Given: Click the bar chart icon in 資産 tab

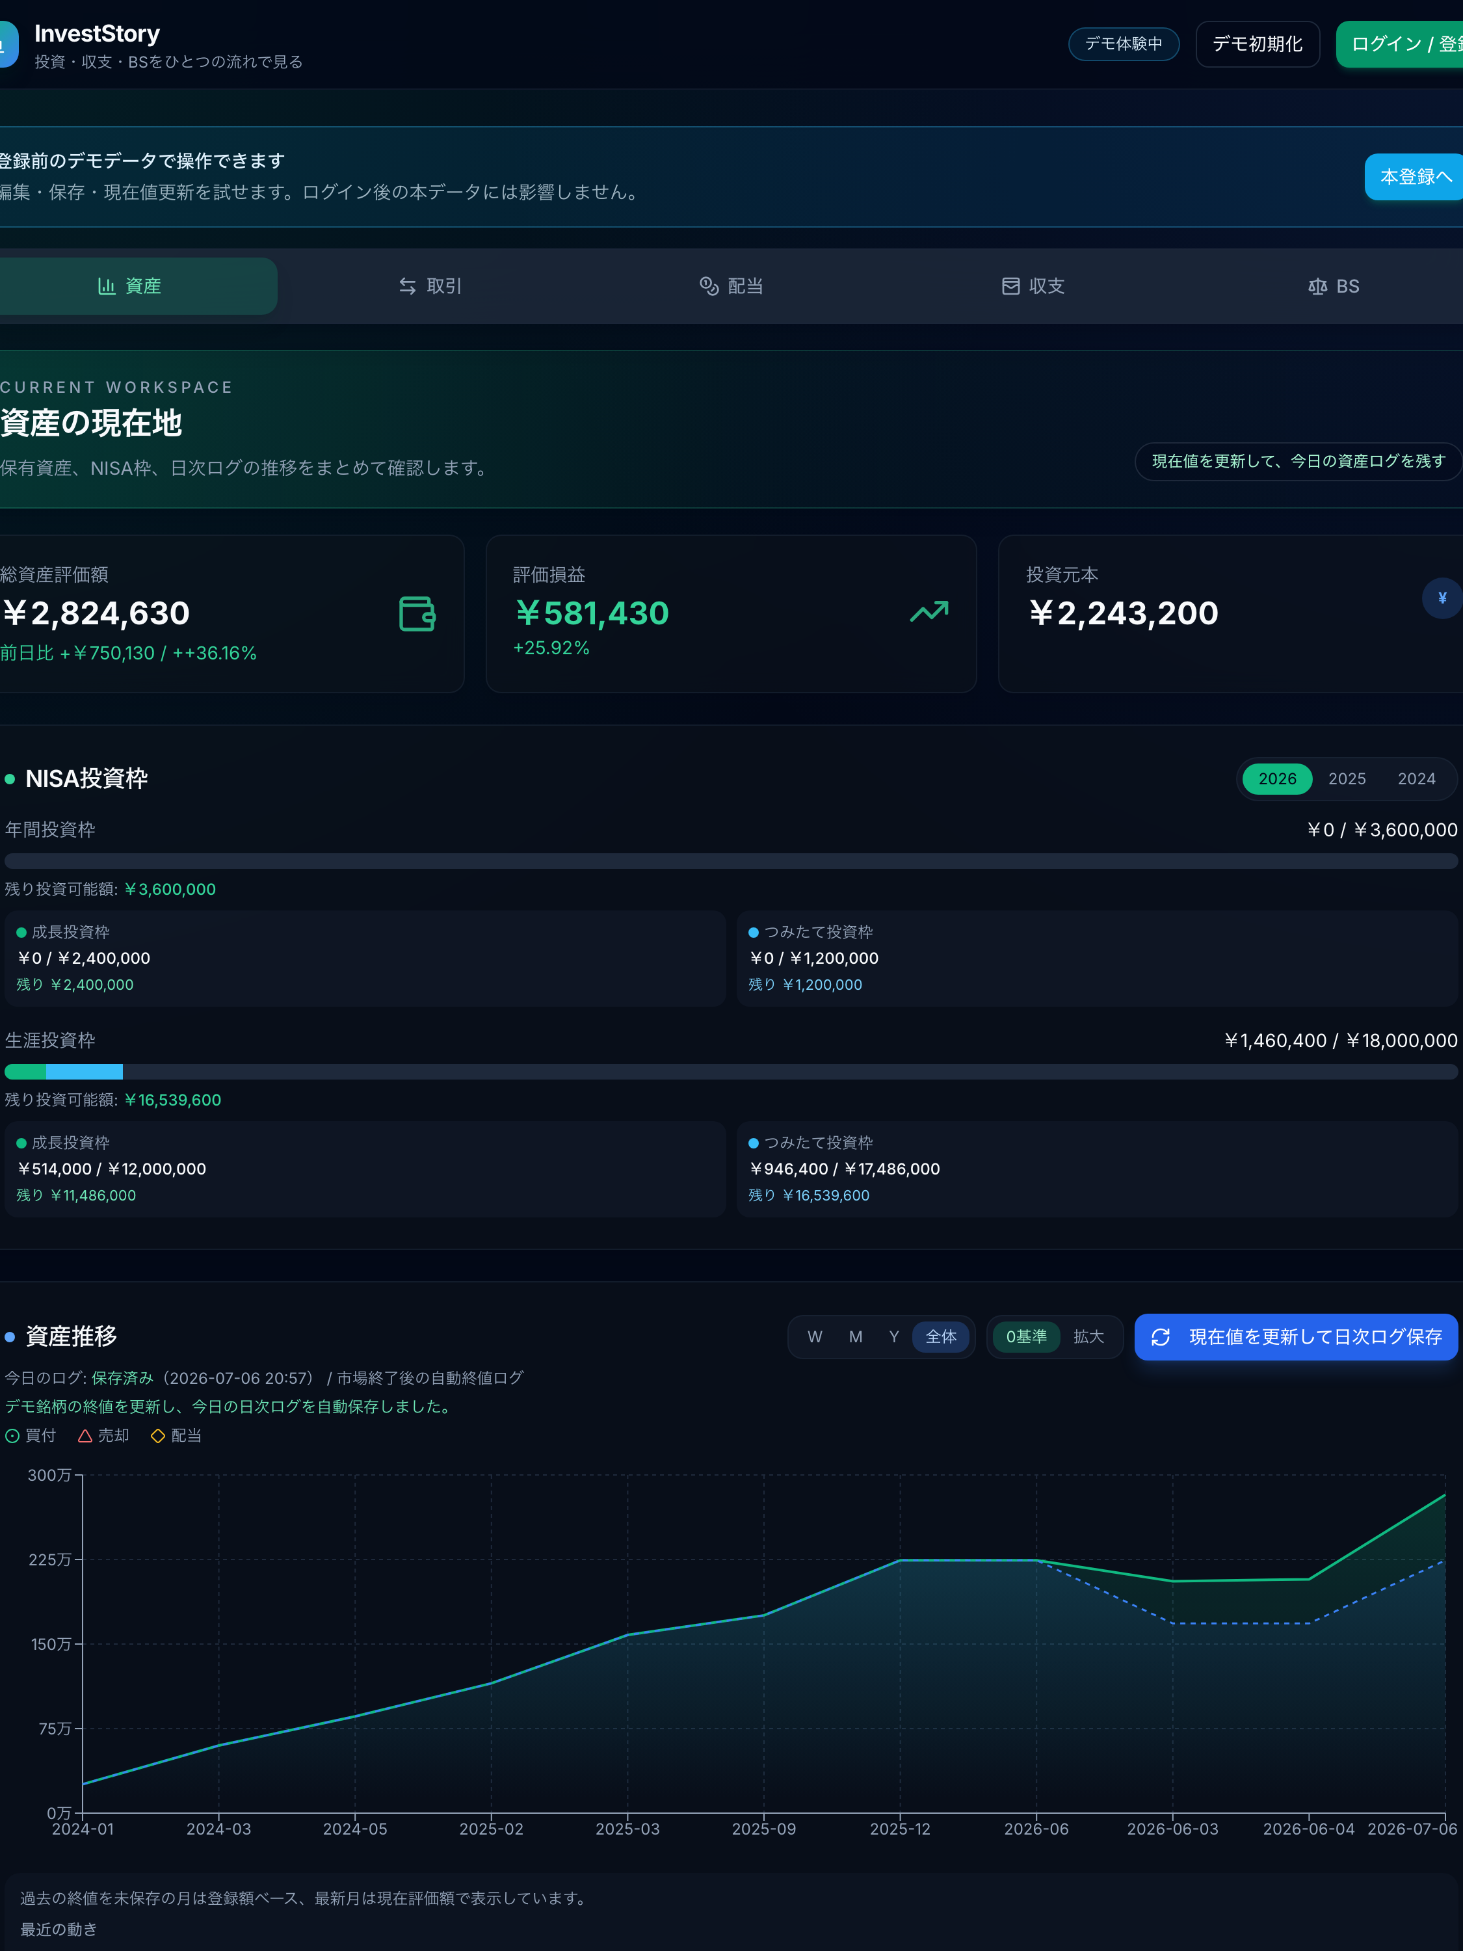Looking at the screenshot, I should (107, 285).
